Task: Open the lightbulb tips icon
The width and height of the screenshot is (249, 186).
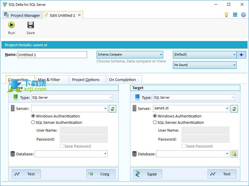Action: pos(226,15)
